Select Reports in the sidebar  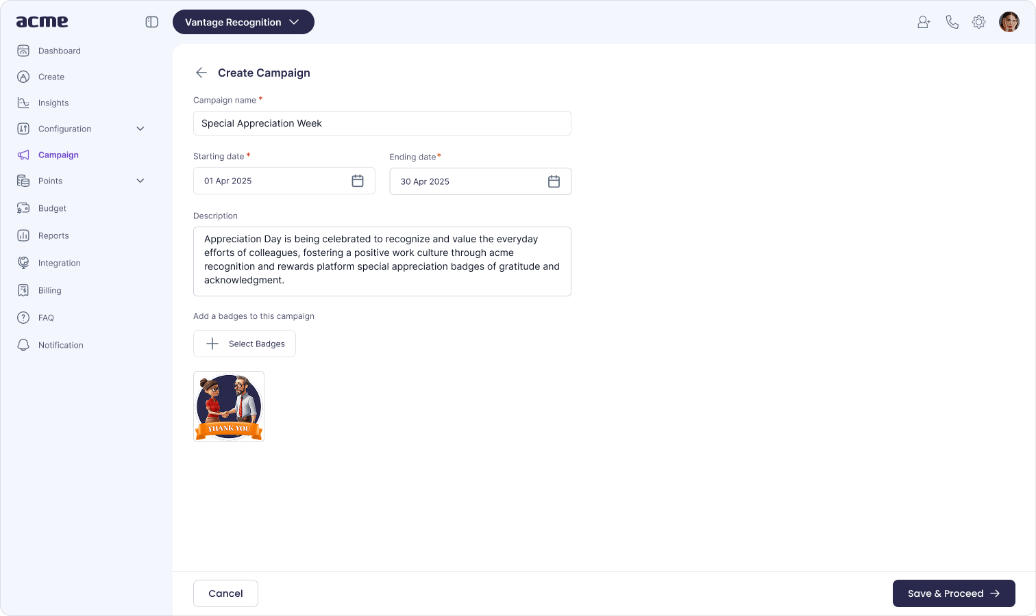53,235
